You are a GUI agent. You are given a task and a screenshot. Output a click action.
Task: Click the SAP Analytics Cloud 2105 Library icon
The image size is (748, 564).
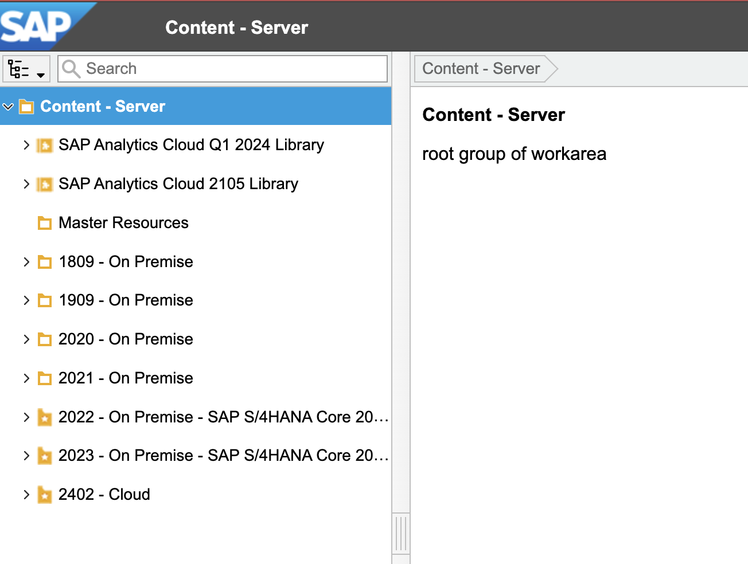44,185
